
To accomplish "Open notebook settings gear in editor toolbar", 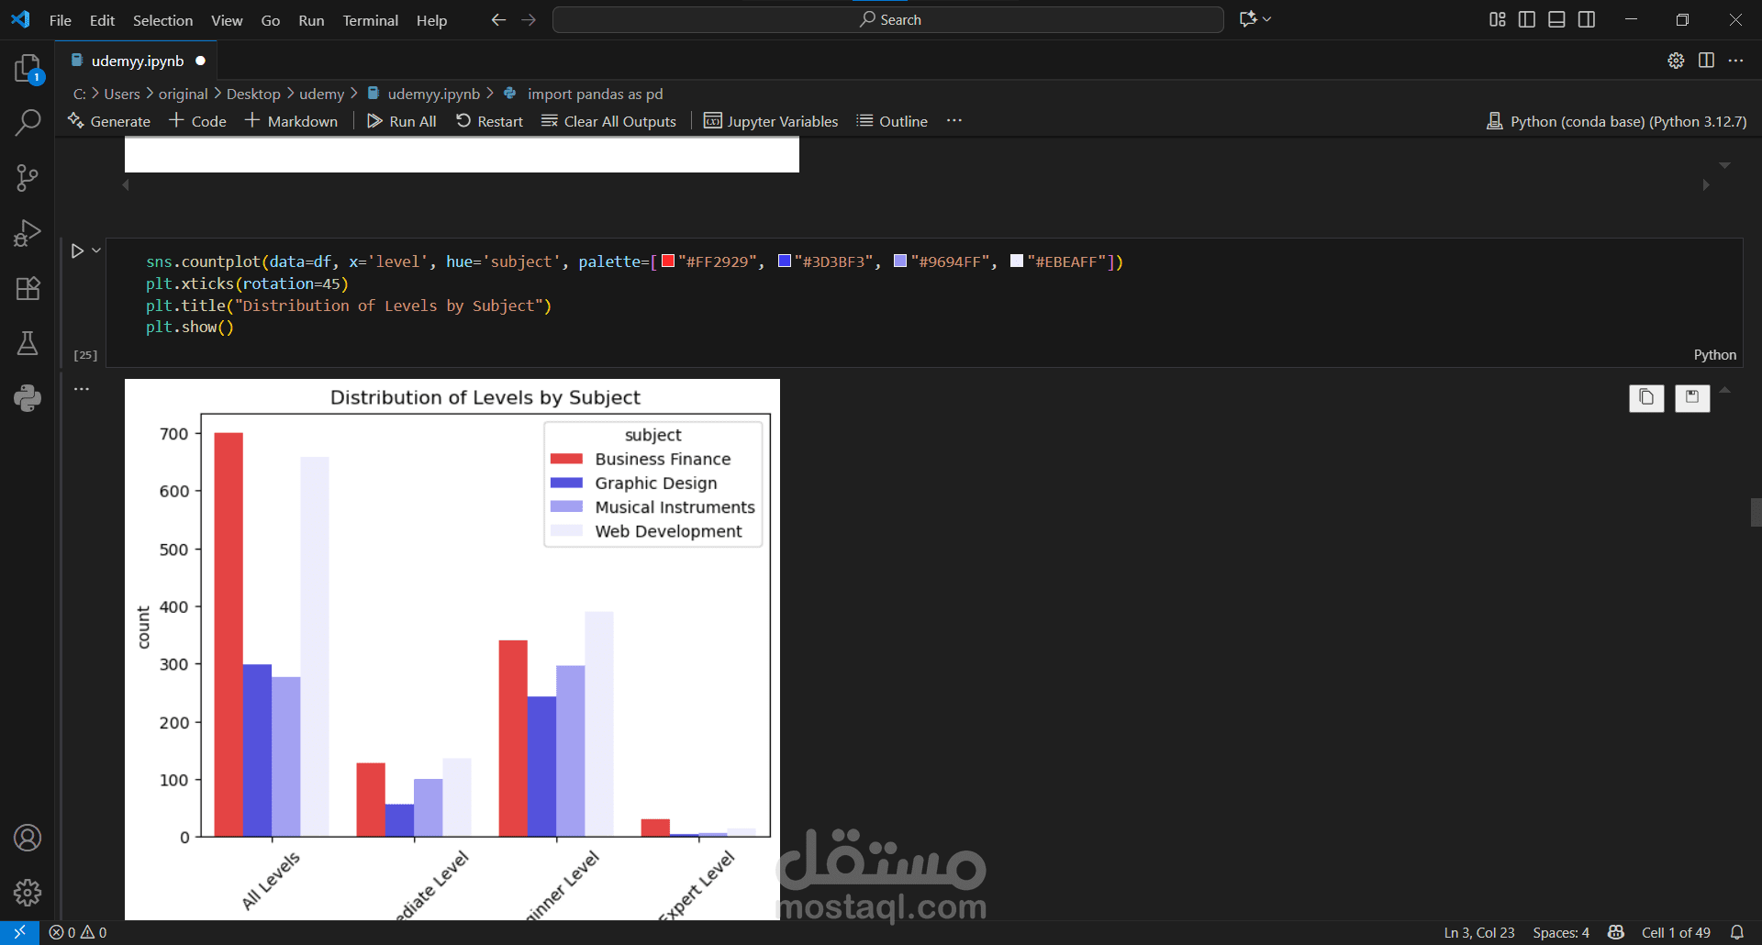I will tap(1676, 61).
